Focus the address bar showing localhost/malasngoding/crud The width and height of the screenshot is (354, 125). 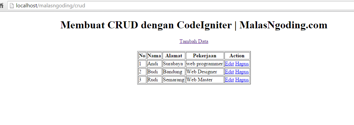pyautogui.click(x=180, y=6)
